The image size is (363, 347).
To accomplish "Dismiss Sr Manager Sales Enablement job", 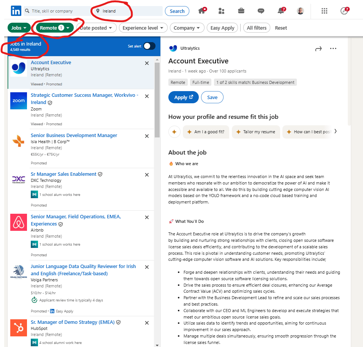I will [147, 175].
